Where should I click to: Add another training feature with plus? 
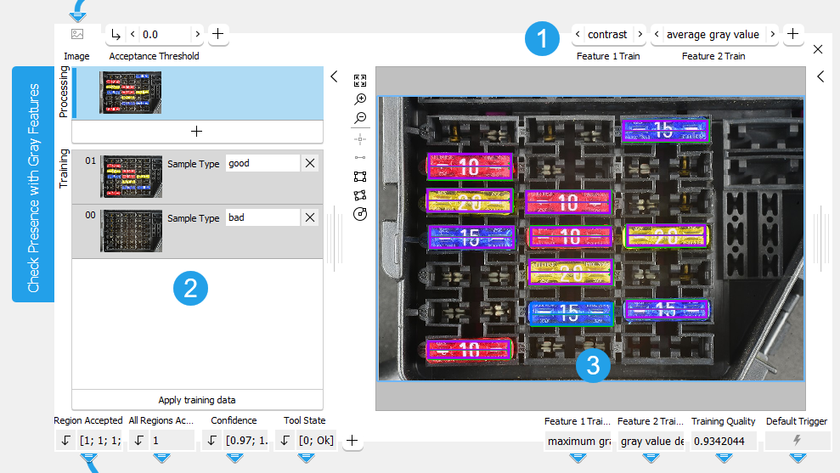click(792, 34)
